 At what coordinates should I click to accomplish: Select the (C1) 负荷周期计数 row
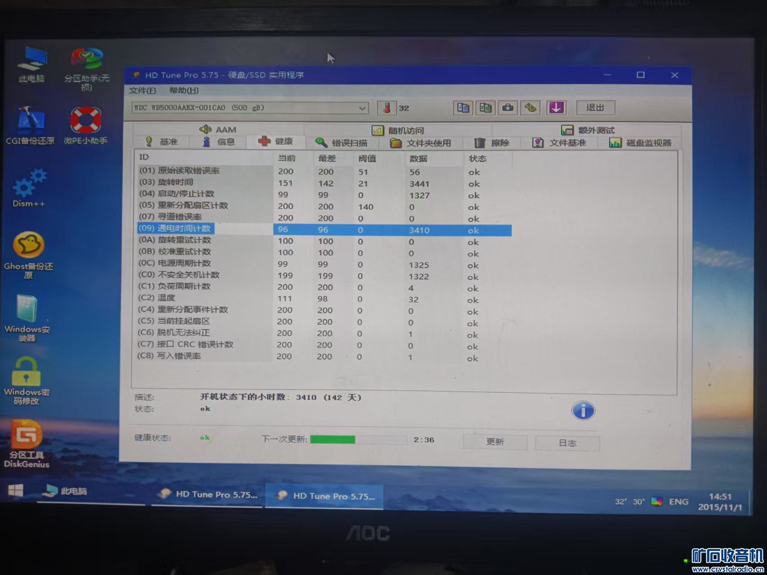click(x=324, y=288)
